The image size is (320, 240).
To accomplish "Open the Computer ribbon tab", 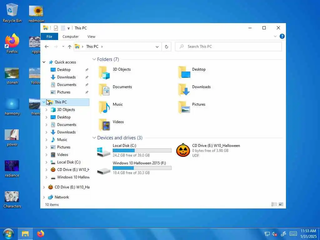I will tap(70, 37).
